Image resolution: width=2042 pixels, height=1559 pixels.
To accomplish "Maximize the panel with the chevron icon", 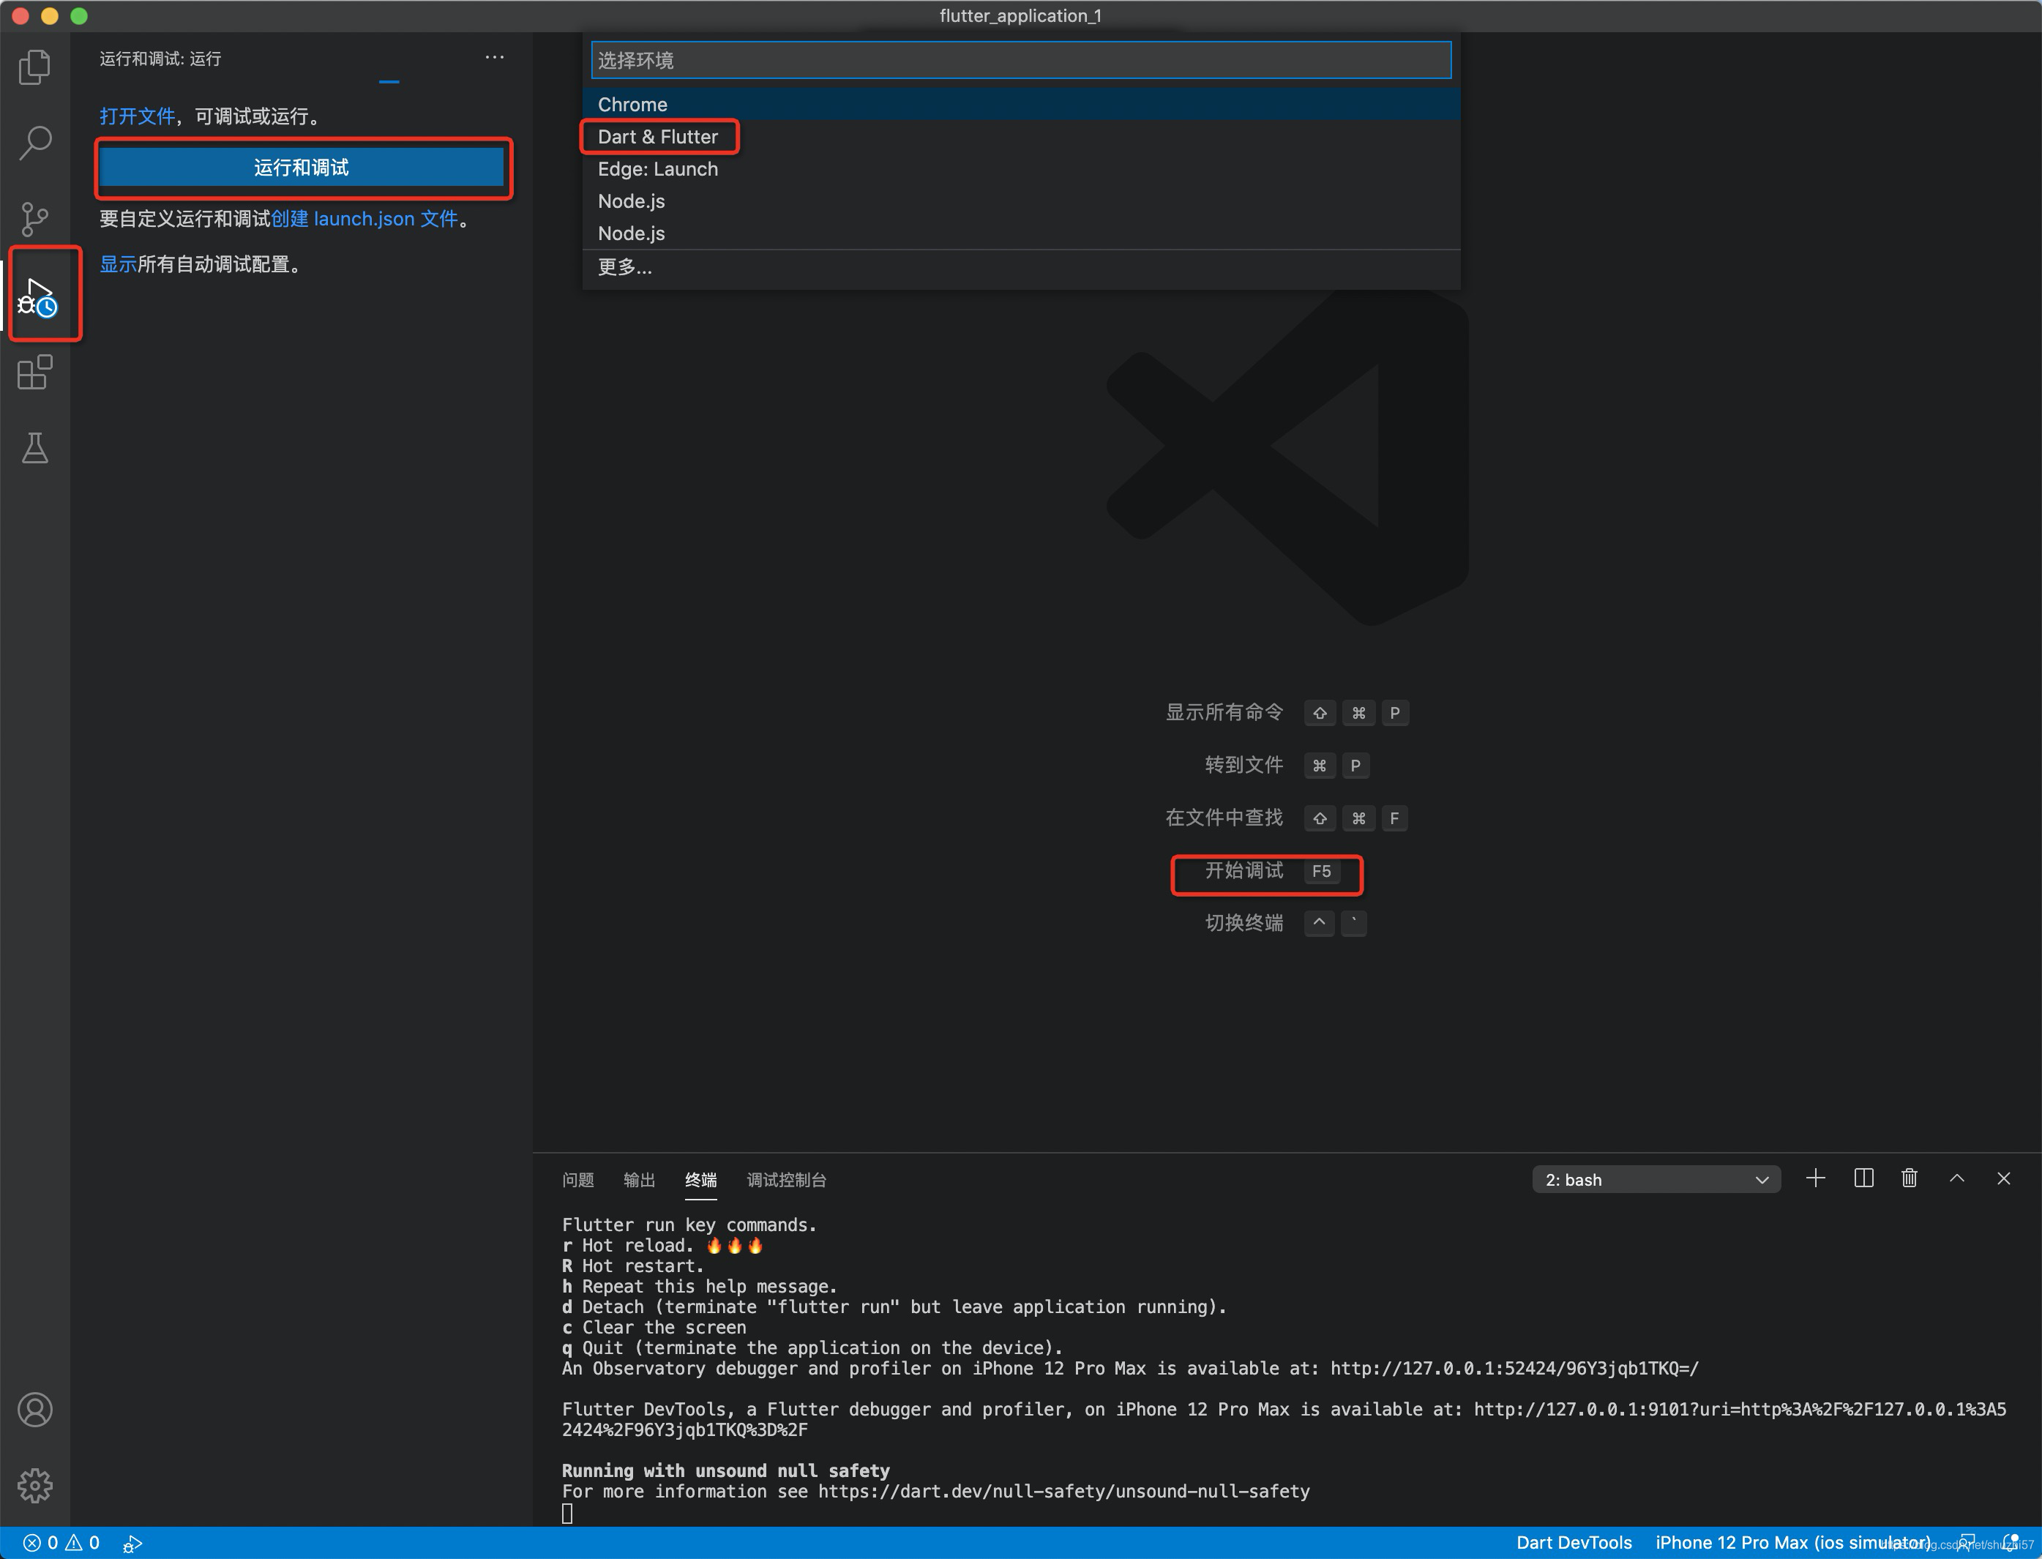I will click(1956, 1178).
